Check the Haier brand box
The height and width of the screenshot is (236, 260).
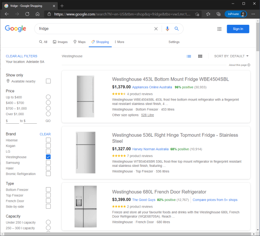[48, 168]
